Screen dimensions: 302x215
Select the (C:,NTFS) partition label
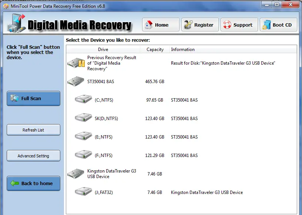pyautogui.click(x=104, y=100)
